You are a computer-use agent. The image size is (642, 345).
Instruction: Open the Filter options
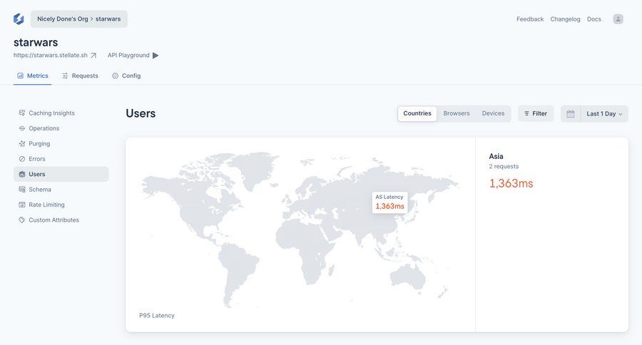pyautogui.click(x=536, y=114)
